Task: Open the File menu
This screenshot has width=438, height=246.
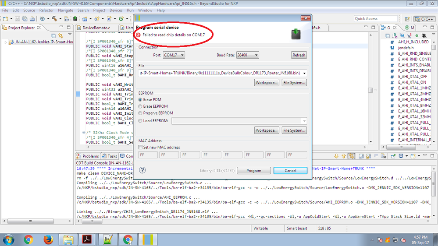Action: [5, 11]
